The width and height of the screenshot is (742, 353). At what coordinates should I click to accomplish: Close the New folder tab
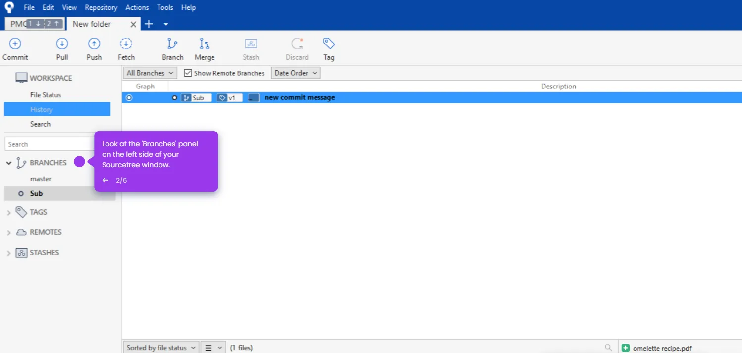133,24
